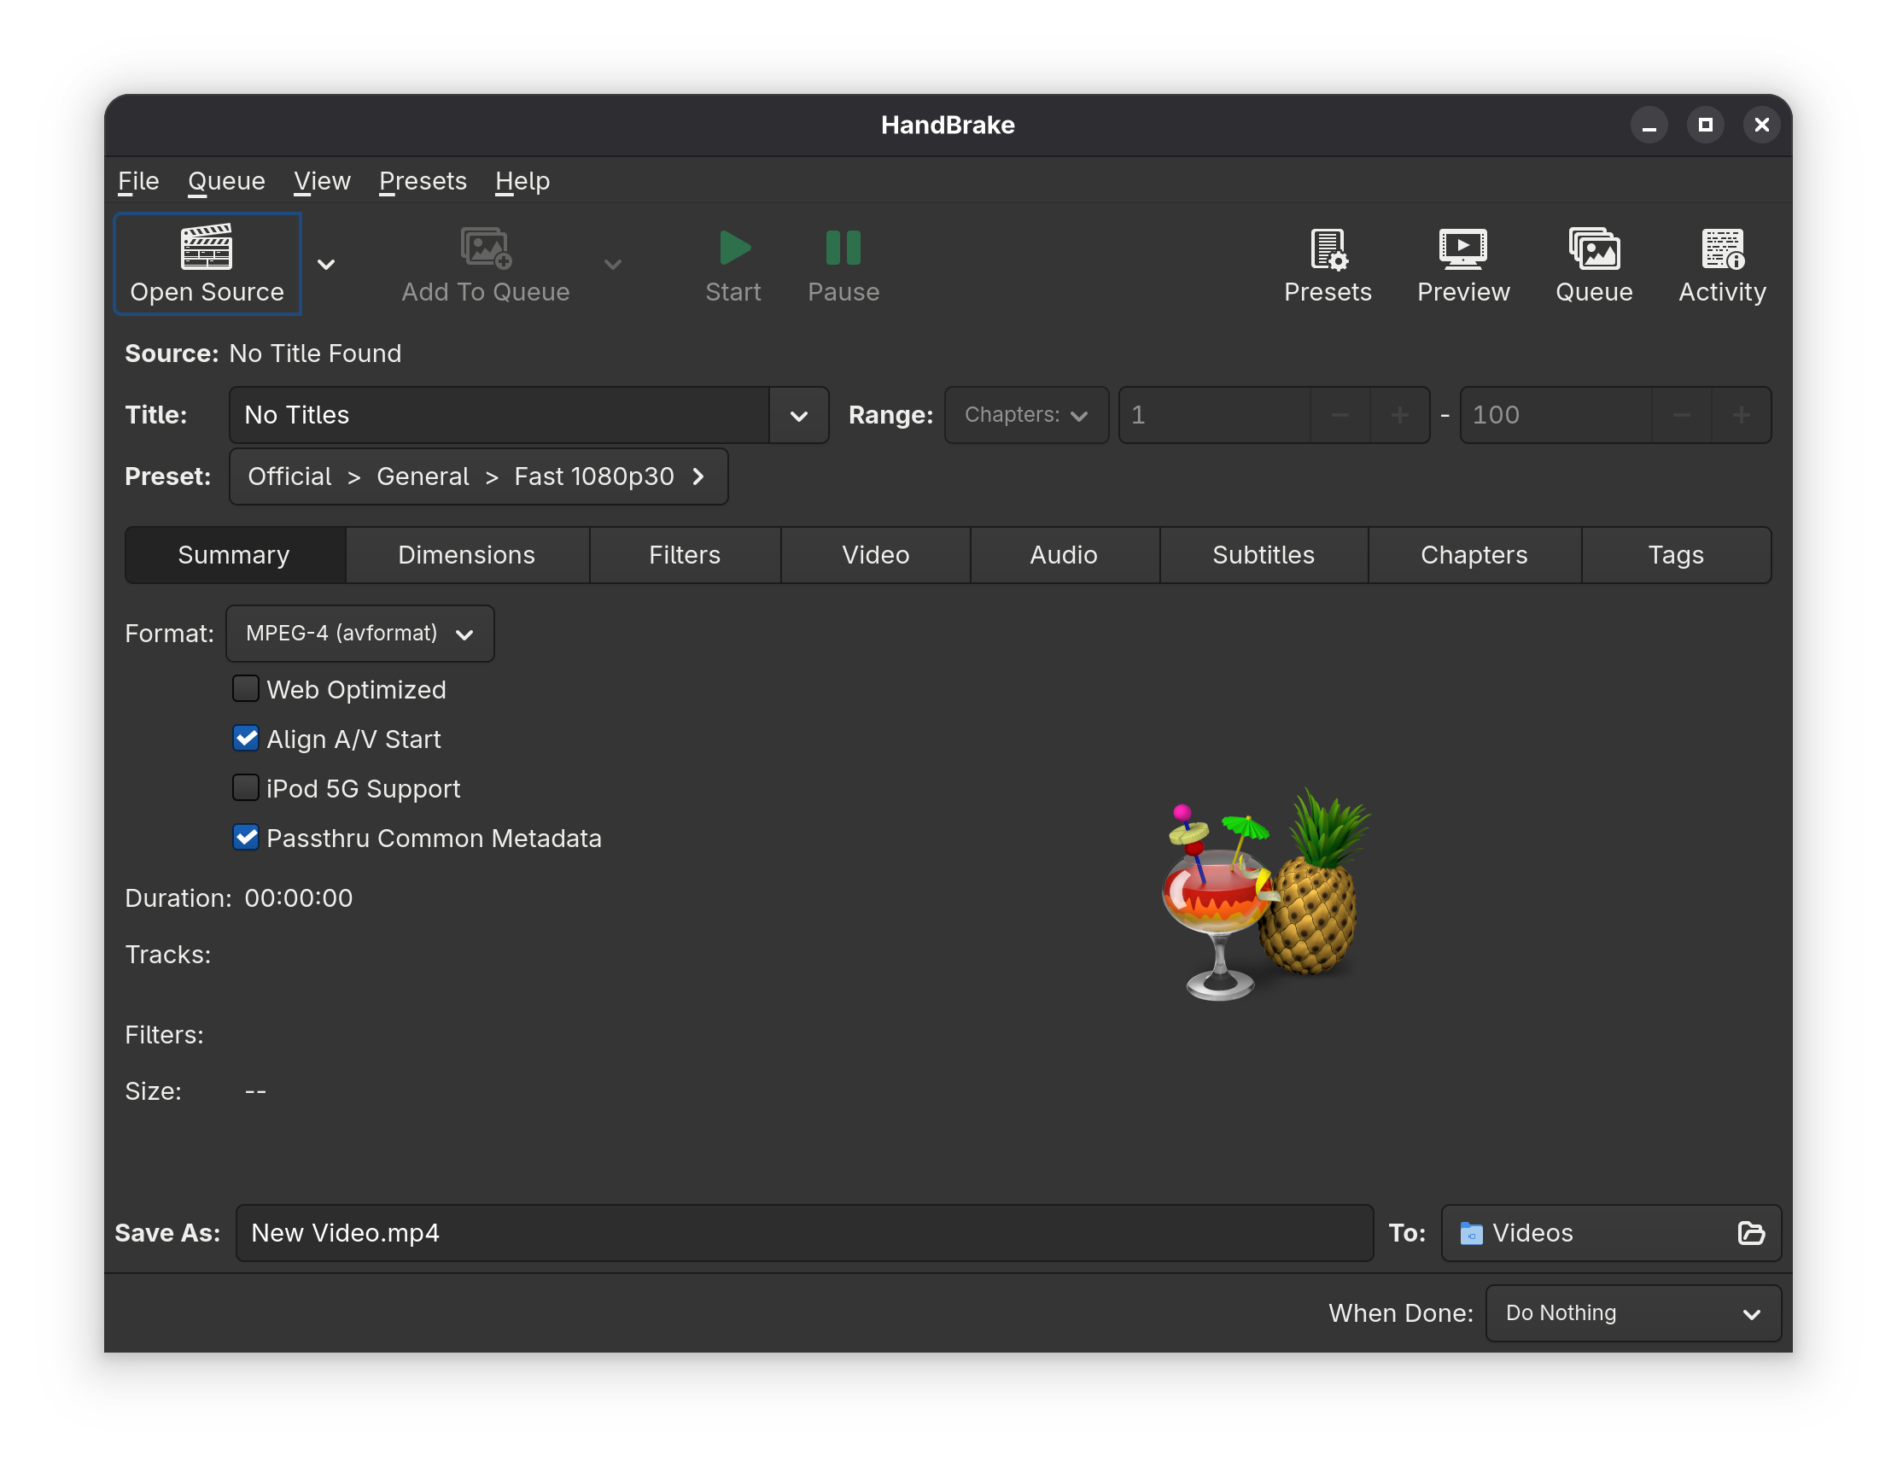This screenshot has width=1897, height=1467.
Task: Switch to the Subtitles tab
Action: pos(1263,555)
